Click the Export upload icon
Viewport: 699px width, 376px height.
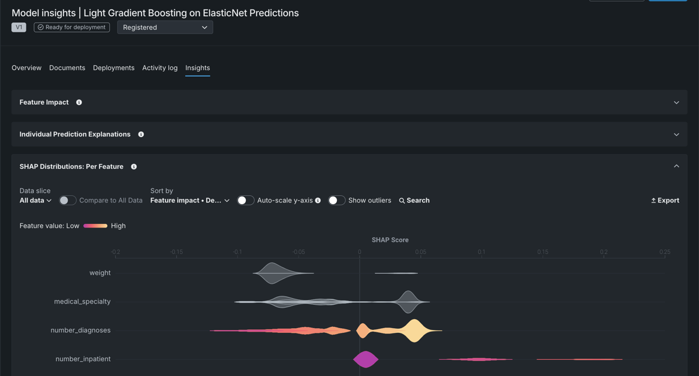[x=653, y=201]
